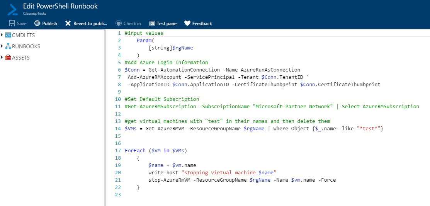Place cursor on "#input values" comment

tap(144, 33)
